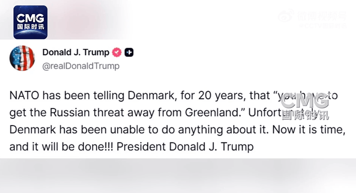Open the @realDonaldTrump handle
The image size is (356, 193).
pos(81,66)
